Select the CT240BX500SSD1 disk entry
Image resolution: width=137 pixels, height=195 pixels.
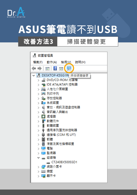[x=64, y=162]
